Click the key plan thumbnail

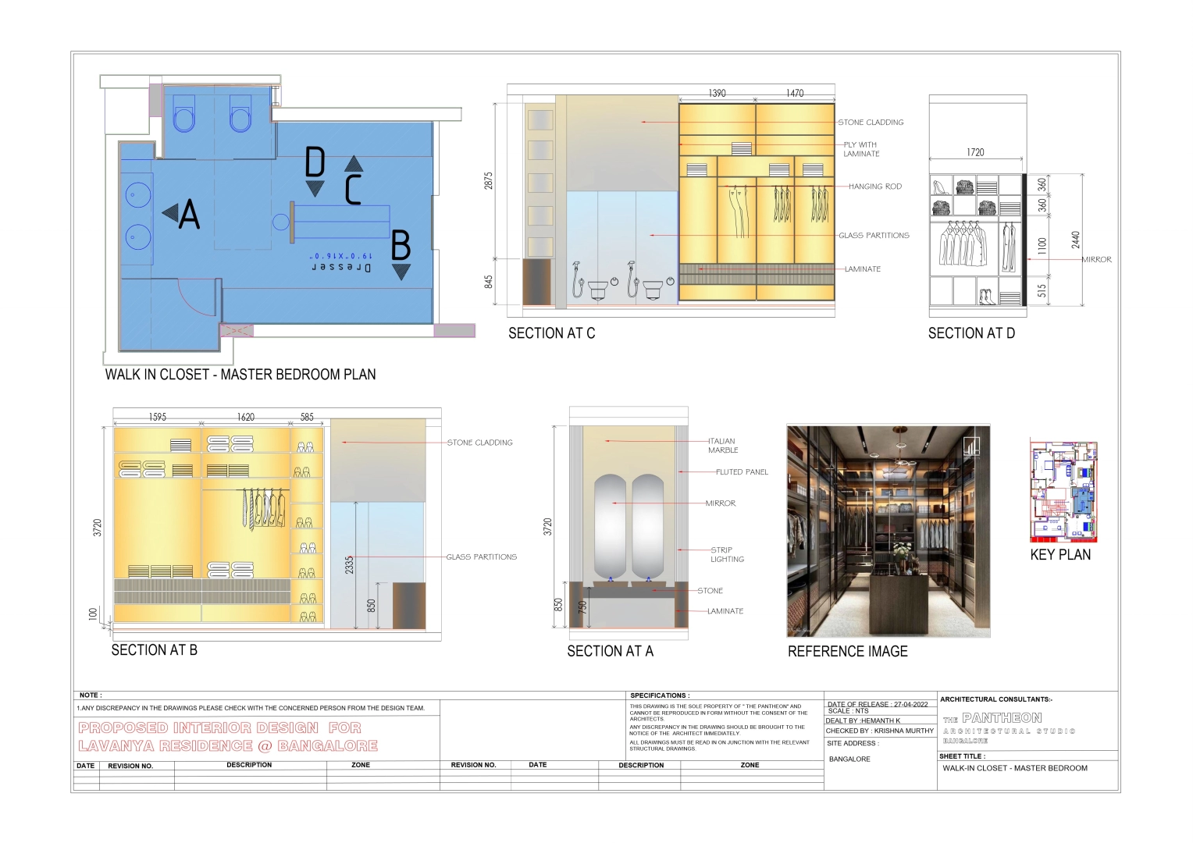pos(1063,491)
